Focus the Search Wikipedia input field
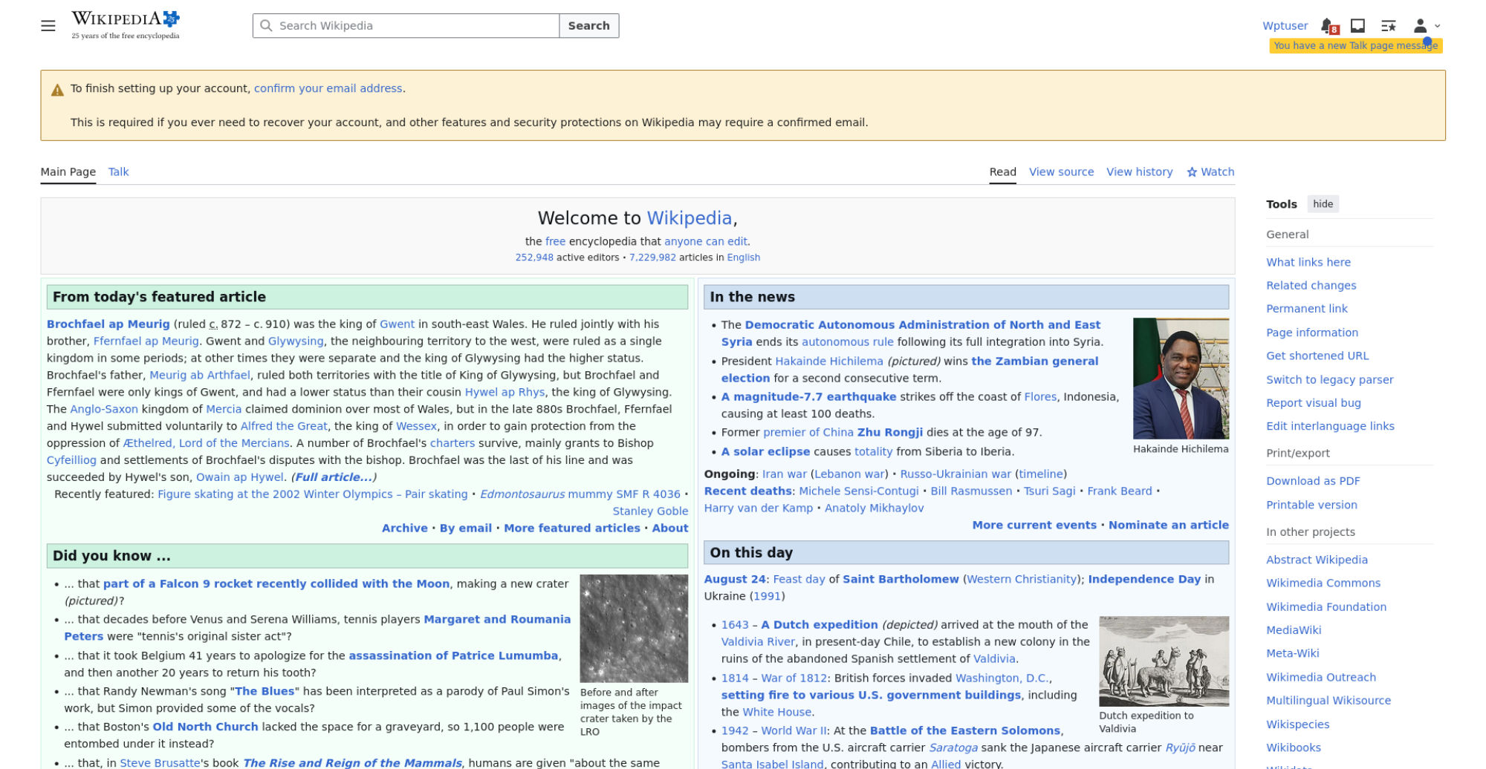The image size is (1486, 769). (x=406, y=26)
